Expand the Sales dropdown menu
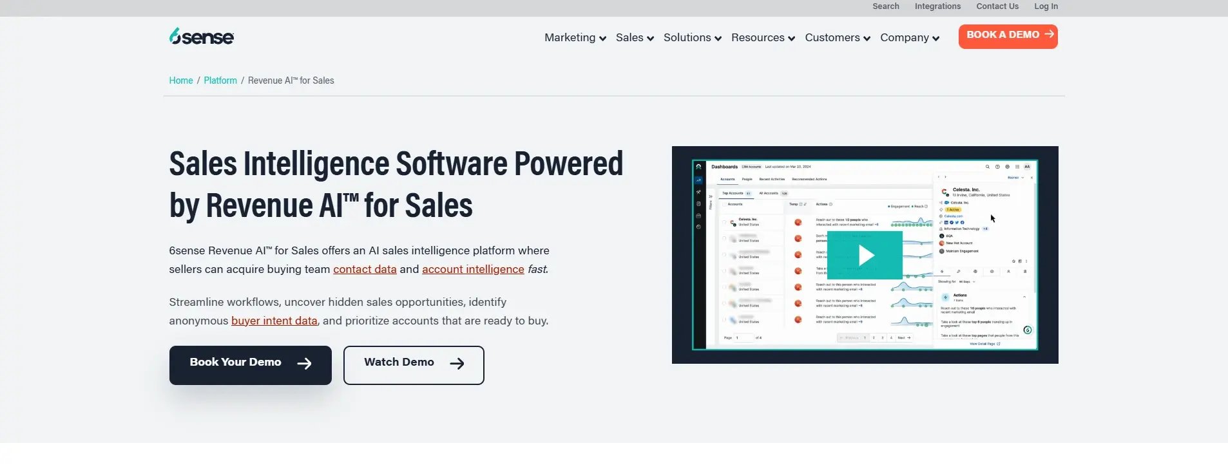Viewport: 1228px width, 470px height. (x=635, y=38)
